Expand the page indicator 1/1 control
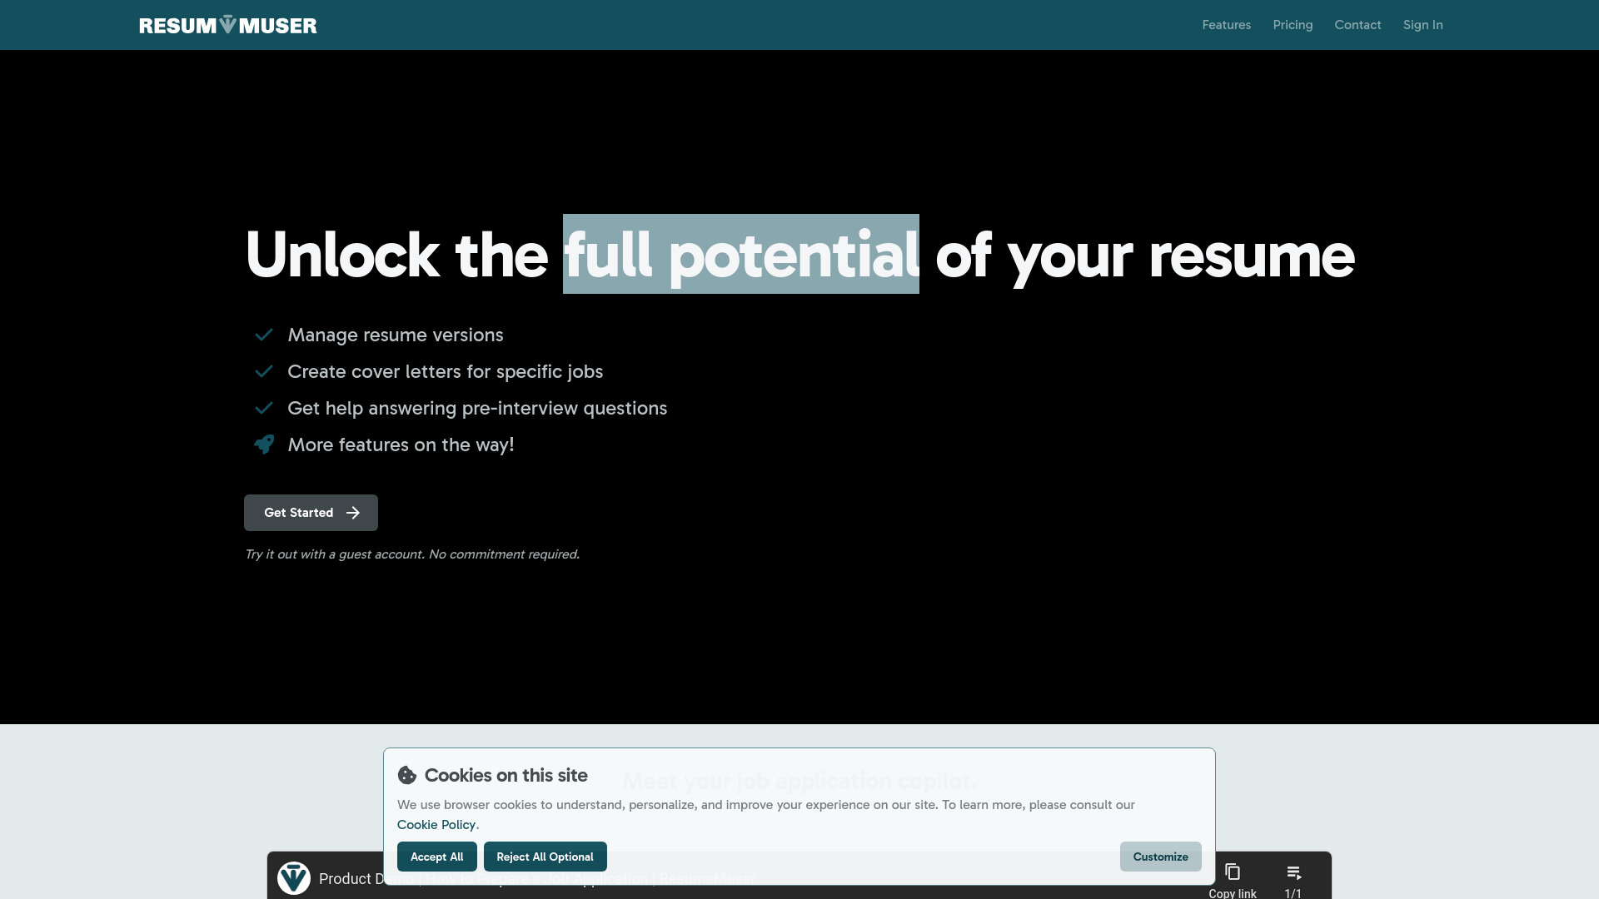 point(1293,878)
